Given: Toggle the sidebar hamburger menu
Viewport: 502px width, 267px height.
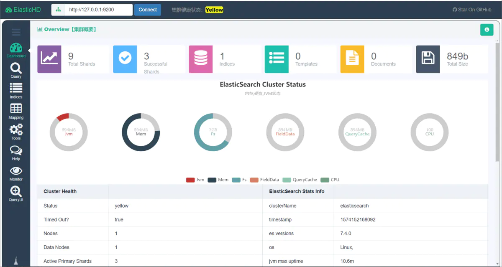Looking at the screenshot, I should tap(16, 32).
